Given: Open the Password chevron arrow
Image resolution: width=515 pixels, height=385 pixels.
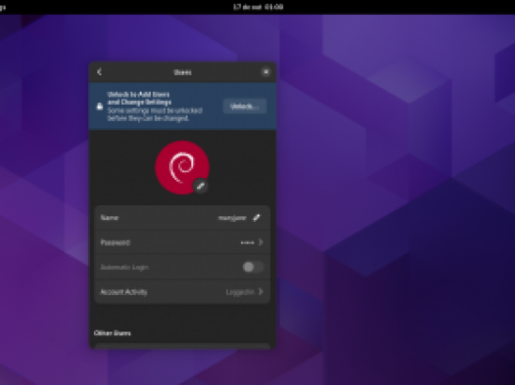Looking at the screenshot, I should [x=260, y=242].
